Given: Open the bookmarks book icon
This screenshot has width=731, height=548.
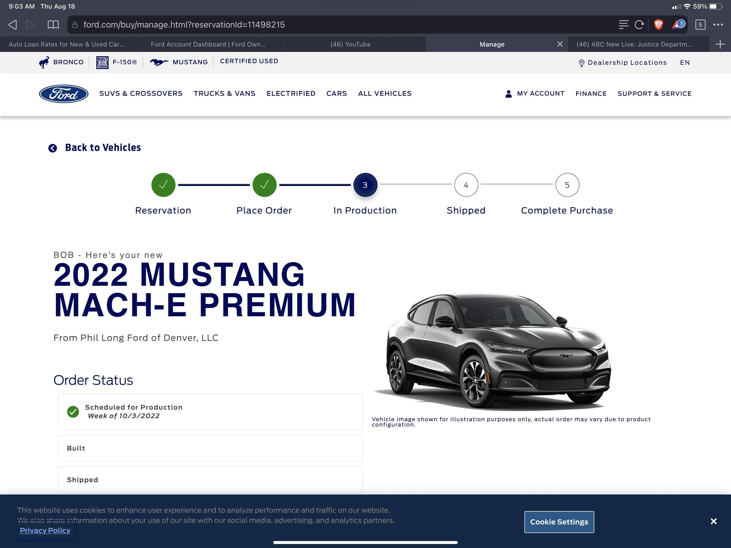Looking at the screenshot, I should pyautogui.click(x=53, y=25).
